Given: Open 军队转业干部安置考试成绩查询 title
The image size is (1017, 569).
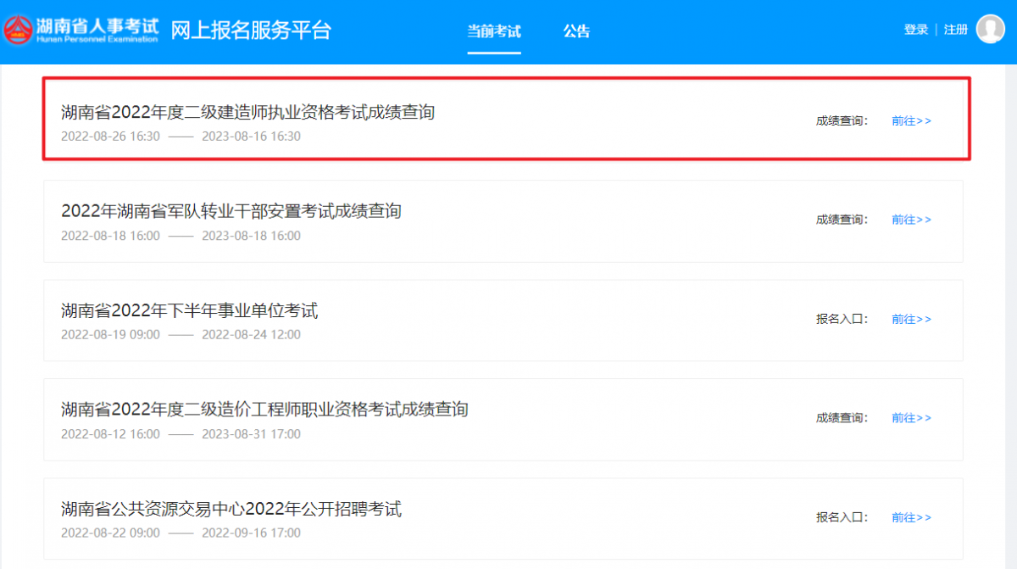Looking at the screenshot, I should (231, 211).
